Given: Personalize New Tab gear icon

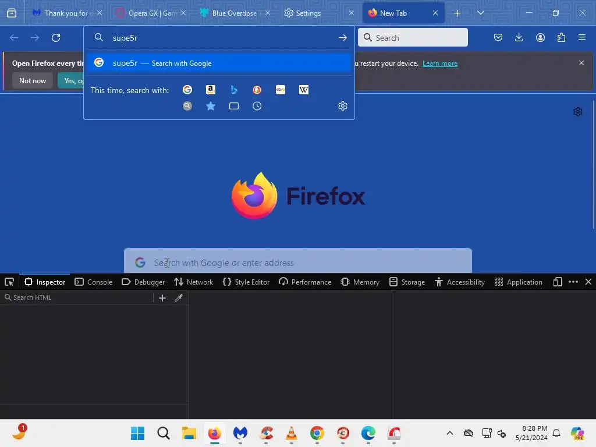Looking at the screenshot, I should pyautogui.click(x=578, y=112).
